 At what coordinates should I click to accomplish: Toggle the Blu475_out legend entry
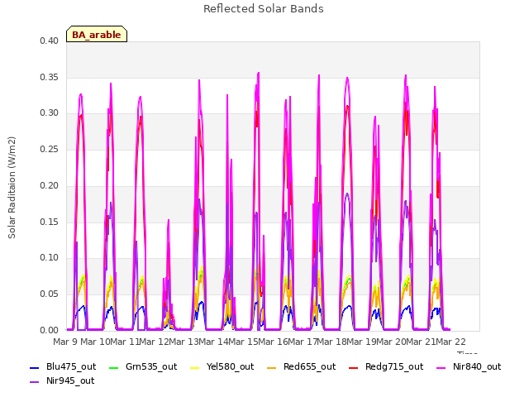point(63,366)
